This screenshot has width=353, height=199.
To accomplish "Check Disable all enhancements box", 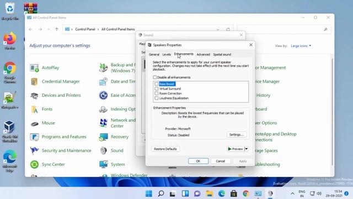I will pos(154,77).
